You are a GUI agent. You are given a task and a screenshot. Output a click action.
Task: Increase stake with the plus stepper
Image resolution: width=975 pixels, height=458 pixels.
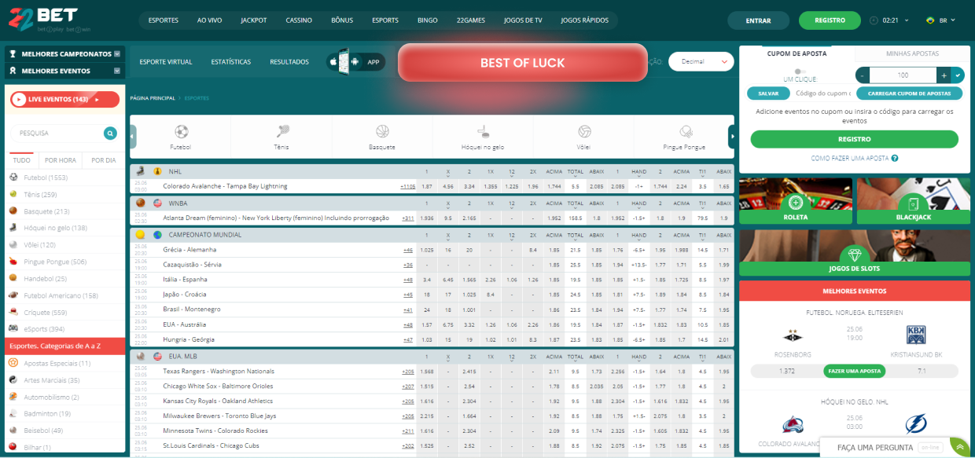944,75
